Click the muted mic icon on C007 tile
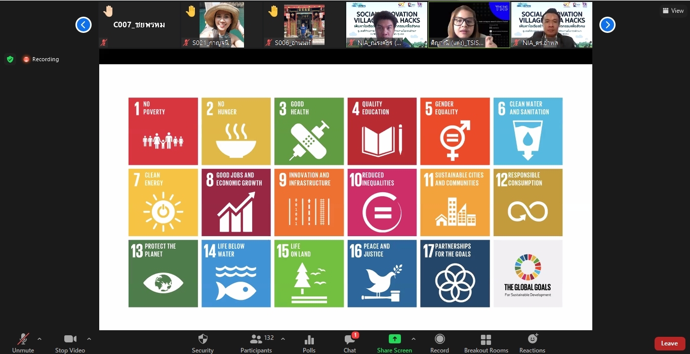The width and height of the screenshot is (690, 354). click(x=104, y=43)
